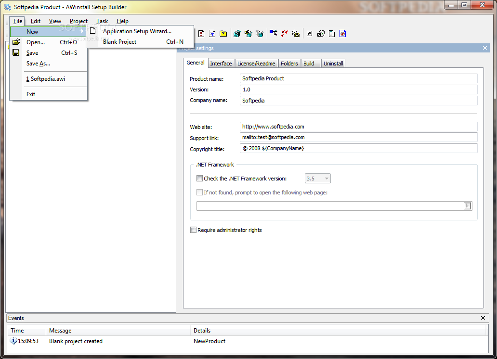Expand the New submenu item
This screenshot has height=359, width=497.
click(48, 31)
